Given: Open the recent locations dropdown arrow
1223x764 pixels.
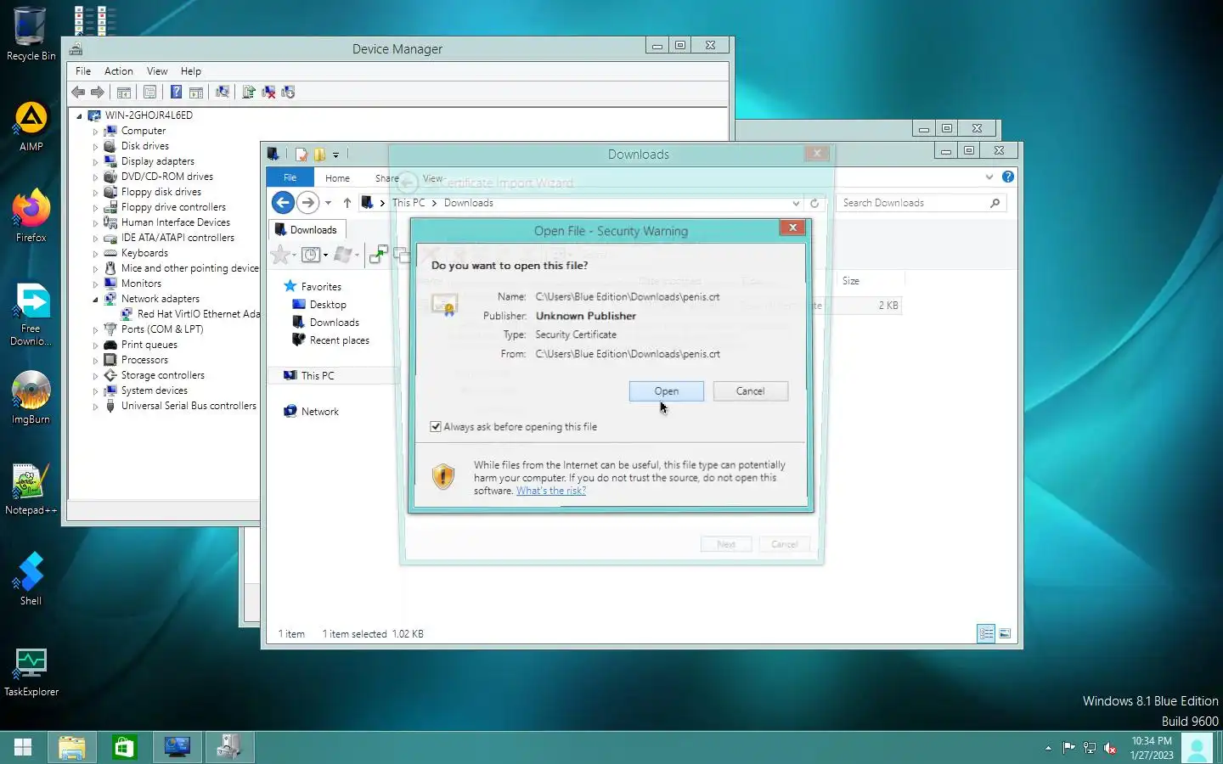Looking at the screenshot, I should tap(328, 203).
